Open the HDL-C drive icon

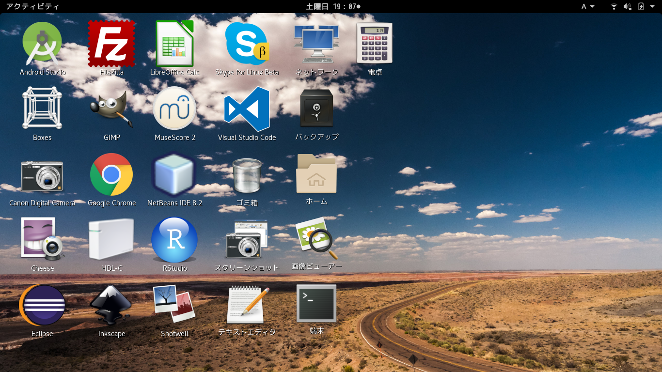tap(111, 239)
